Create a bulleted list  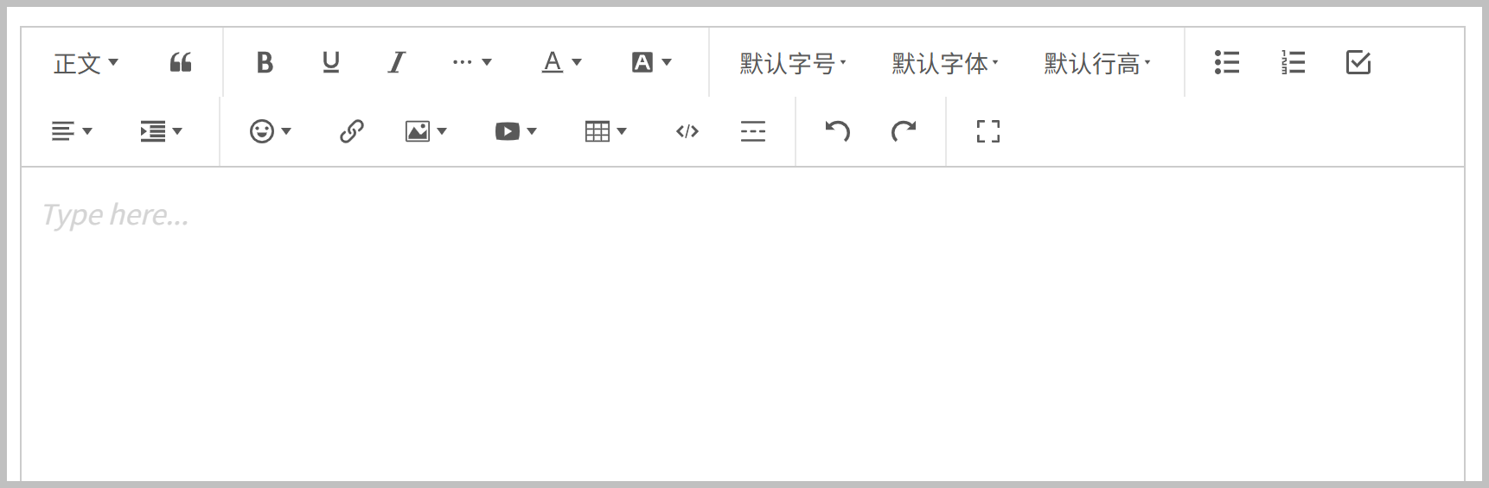1226,62
